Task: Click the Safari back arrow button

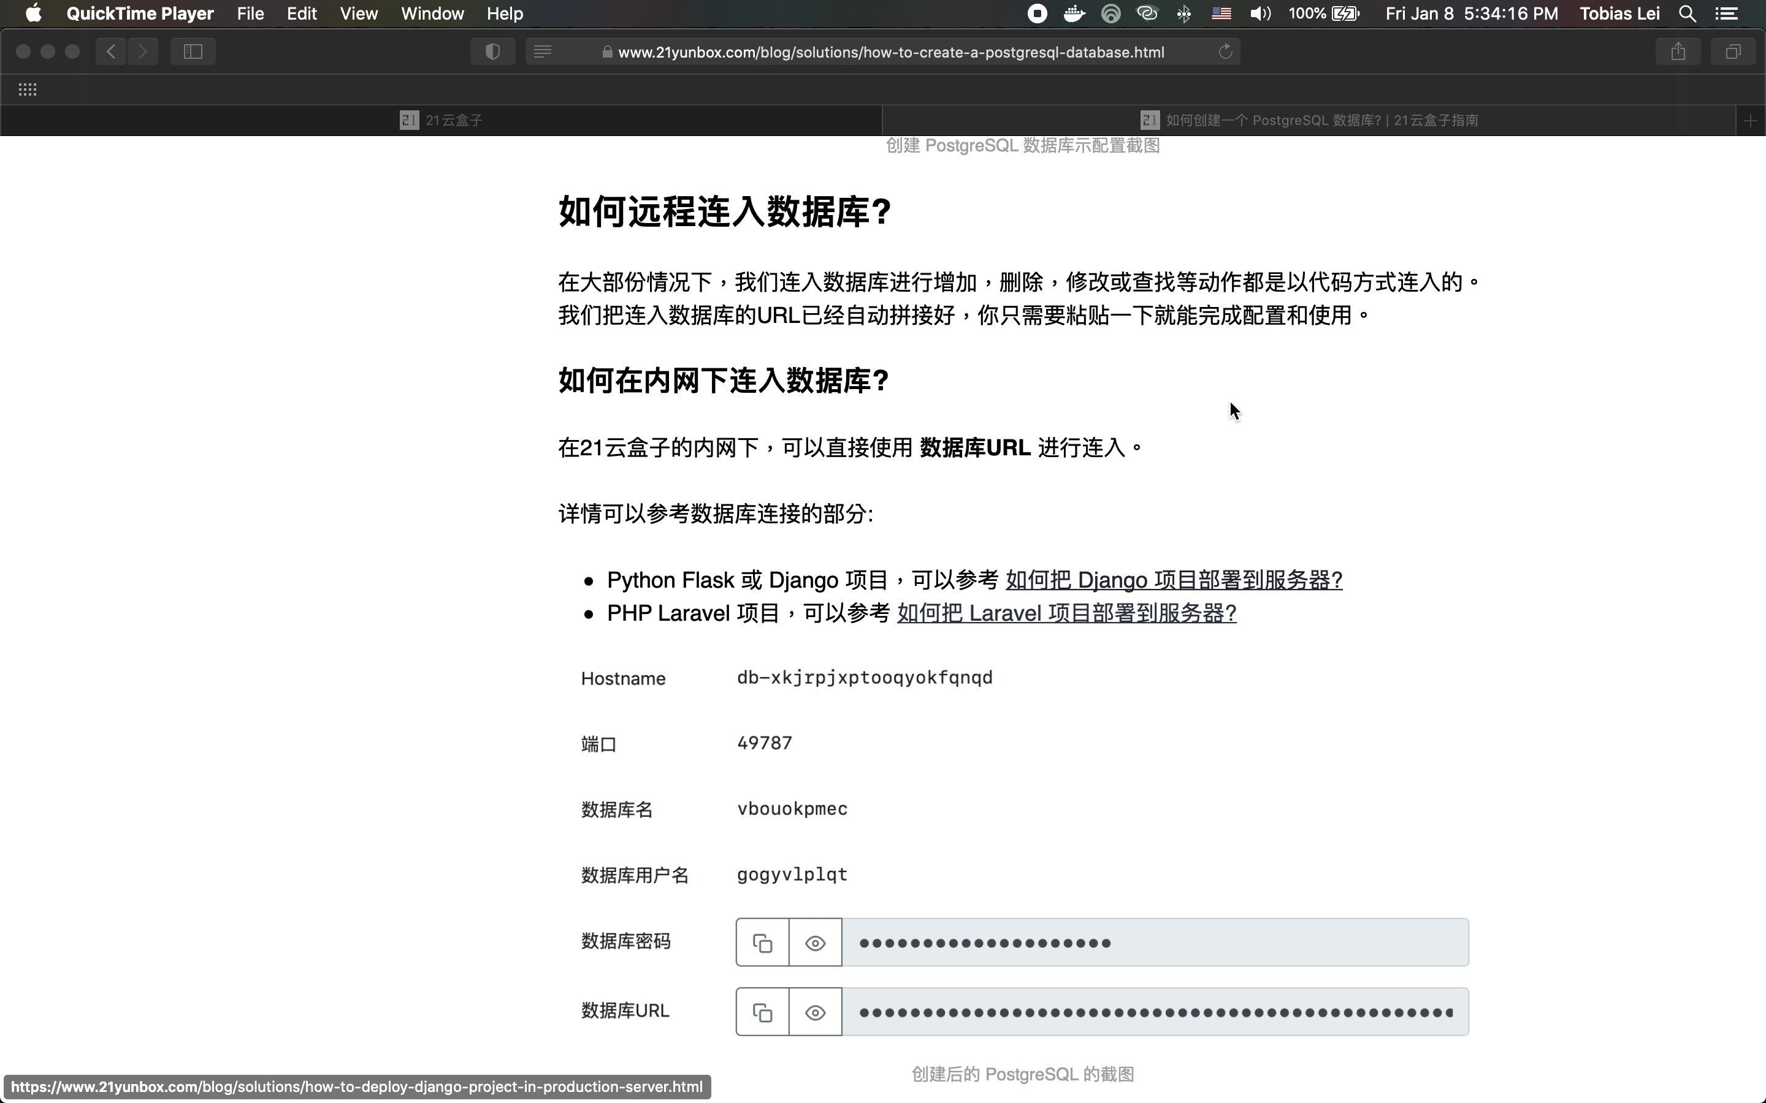Action: tap(111, 52)
